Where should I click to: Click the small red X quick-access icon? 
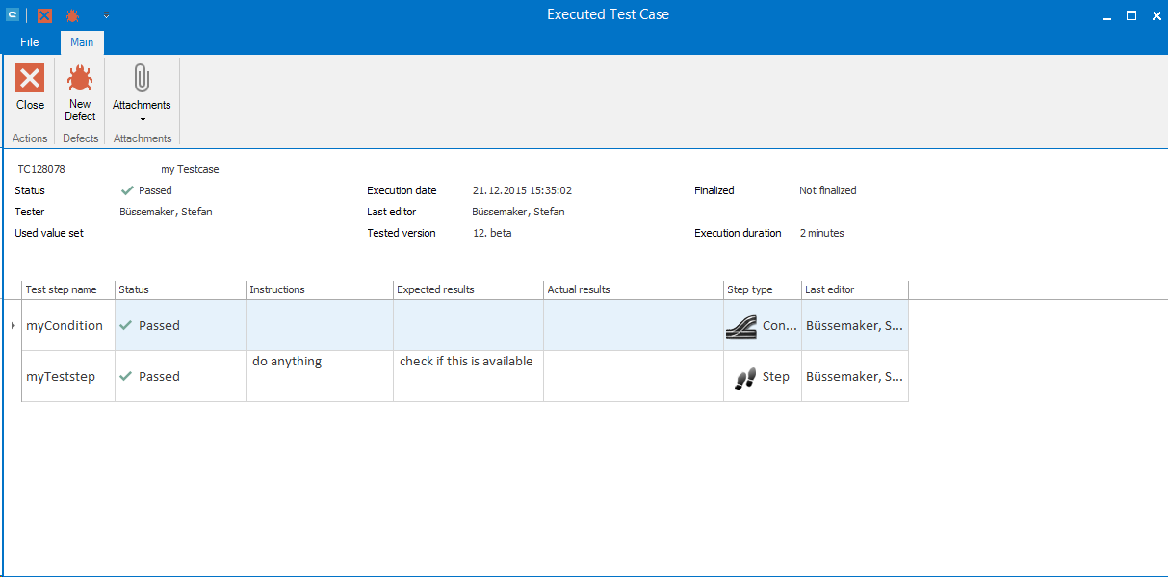(44, 15)
